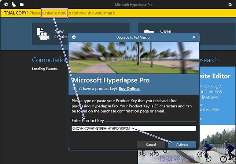This screenshot has height=164, width=236.
Task: Click the dialog's Hyperlapse logo icon
Action: 74,37
